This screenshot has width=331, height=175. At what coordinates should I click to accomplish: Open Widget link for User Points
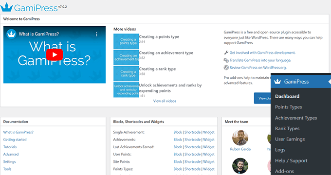click(x=209, y=154)
